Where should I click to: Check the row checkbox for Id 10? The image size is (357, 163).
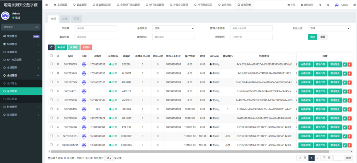coord(51,73)
